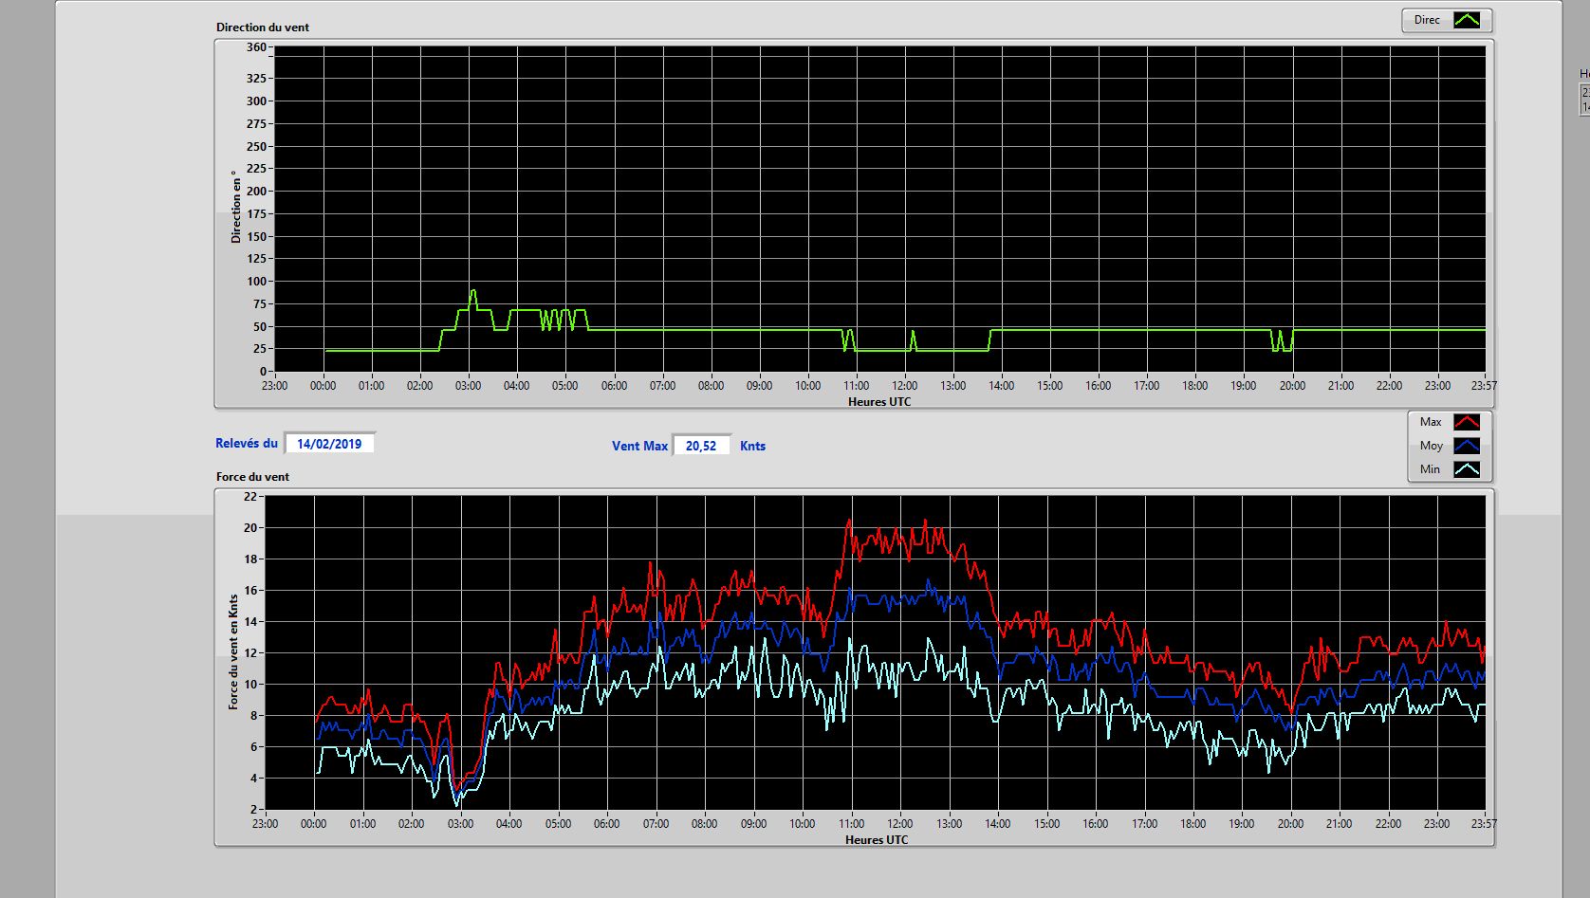Click the 'Relevés du' label
This screenshot has height=898, width=1590.
247,443
